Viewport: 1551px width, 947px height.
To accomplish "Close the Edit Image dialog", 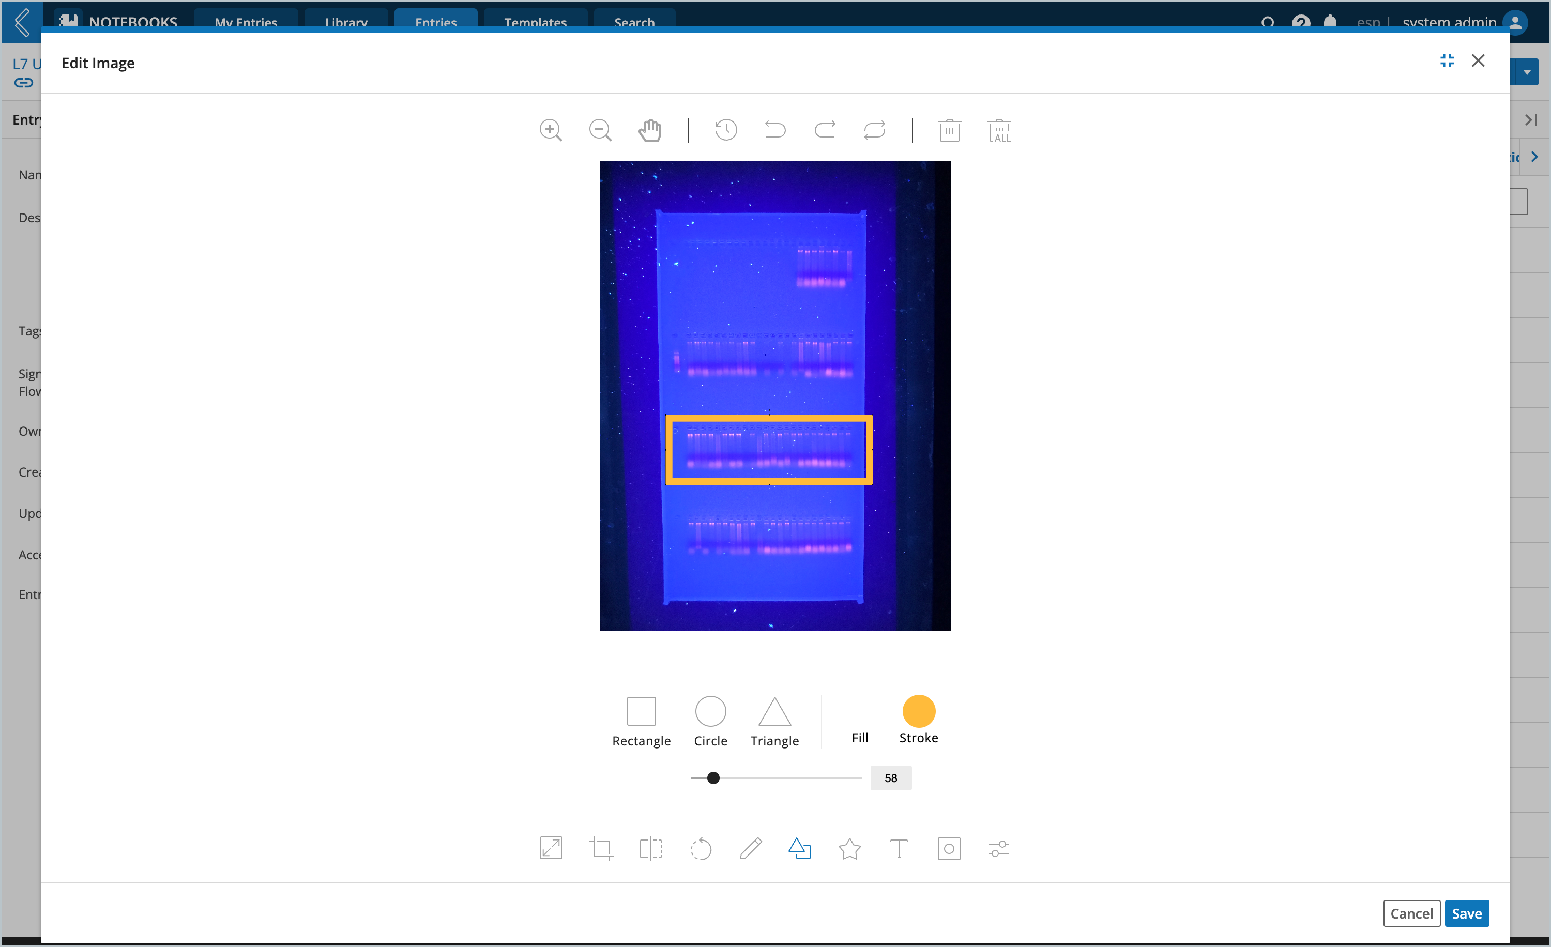I will pyautogui.click(x=1478, y=60).
